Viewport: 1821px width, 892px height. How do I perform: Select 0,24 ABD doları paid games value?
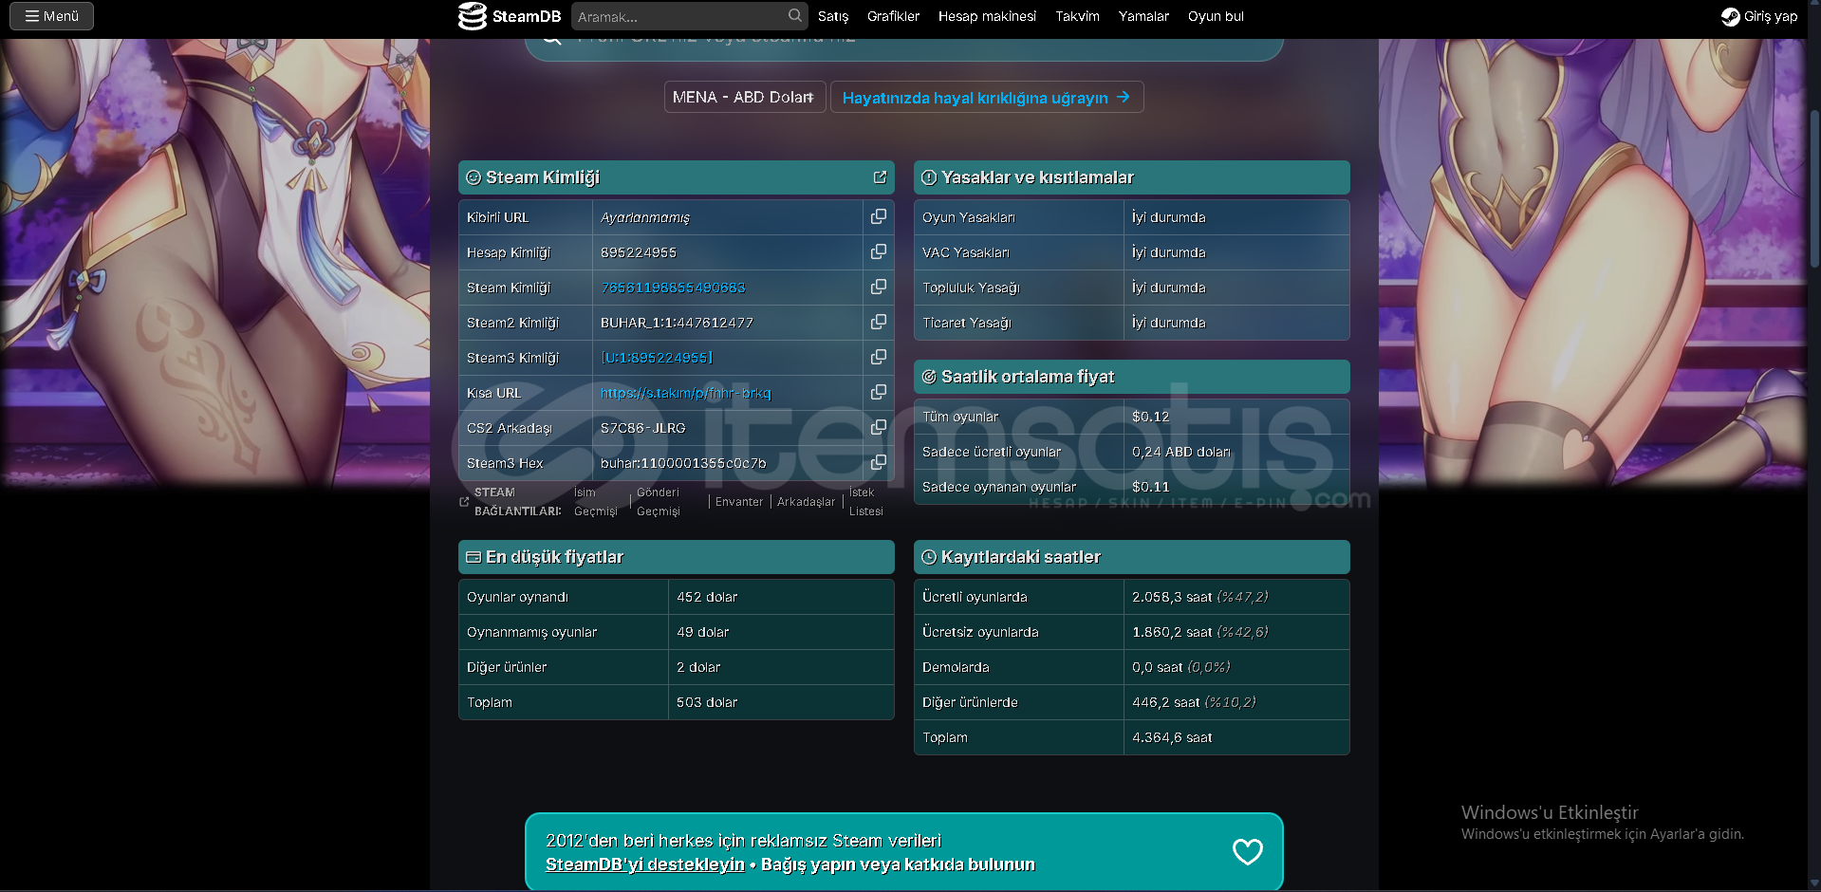point(1180,452)
